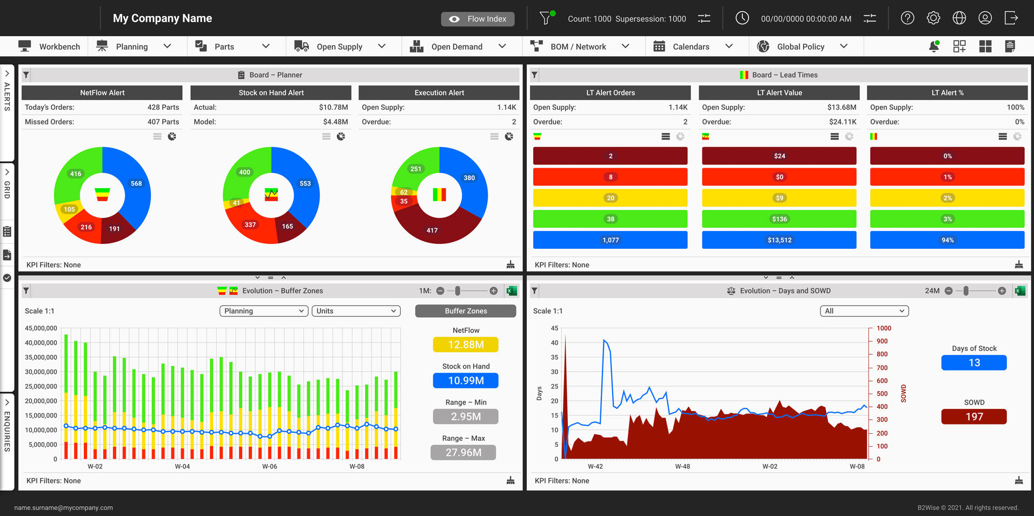Switch LT Alert Orders to list view
The image size is (1034, 516).
click(x=666, y=137)
